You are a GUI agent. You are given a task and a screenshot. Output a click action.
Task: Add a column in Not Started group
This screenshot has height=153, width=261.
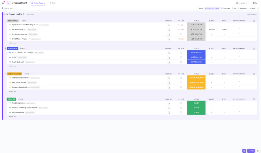254,21
